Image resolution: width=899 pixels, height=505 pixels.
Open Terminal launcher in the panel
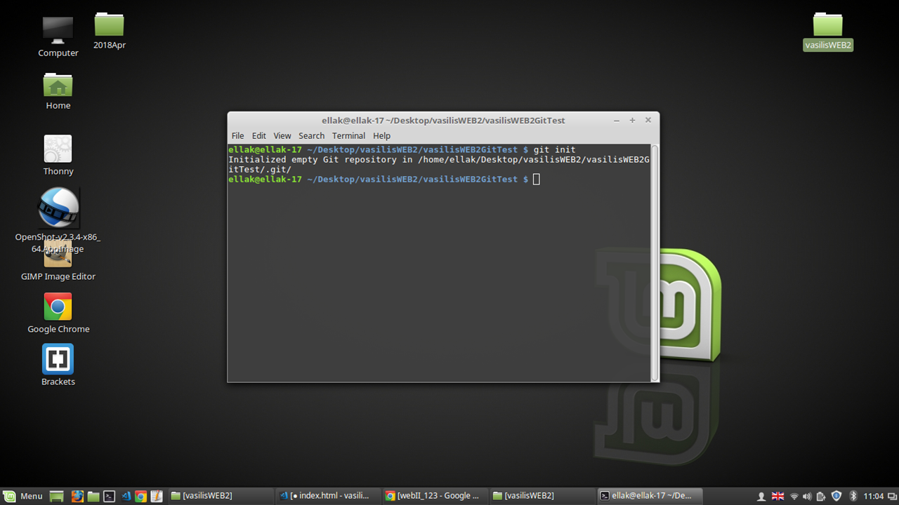[x=109, y=496]
